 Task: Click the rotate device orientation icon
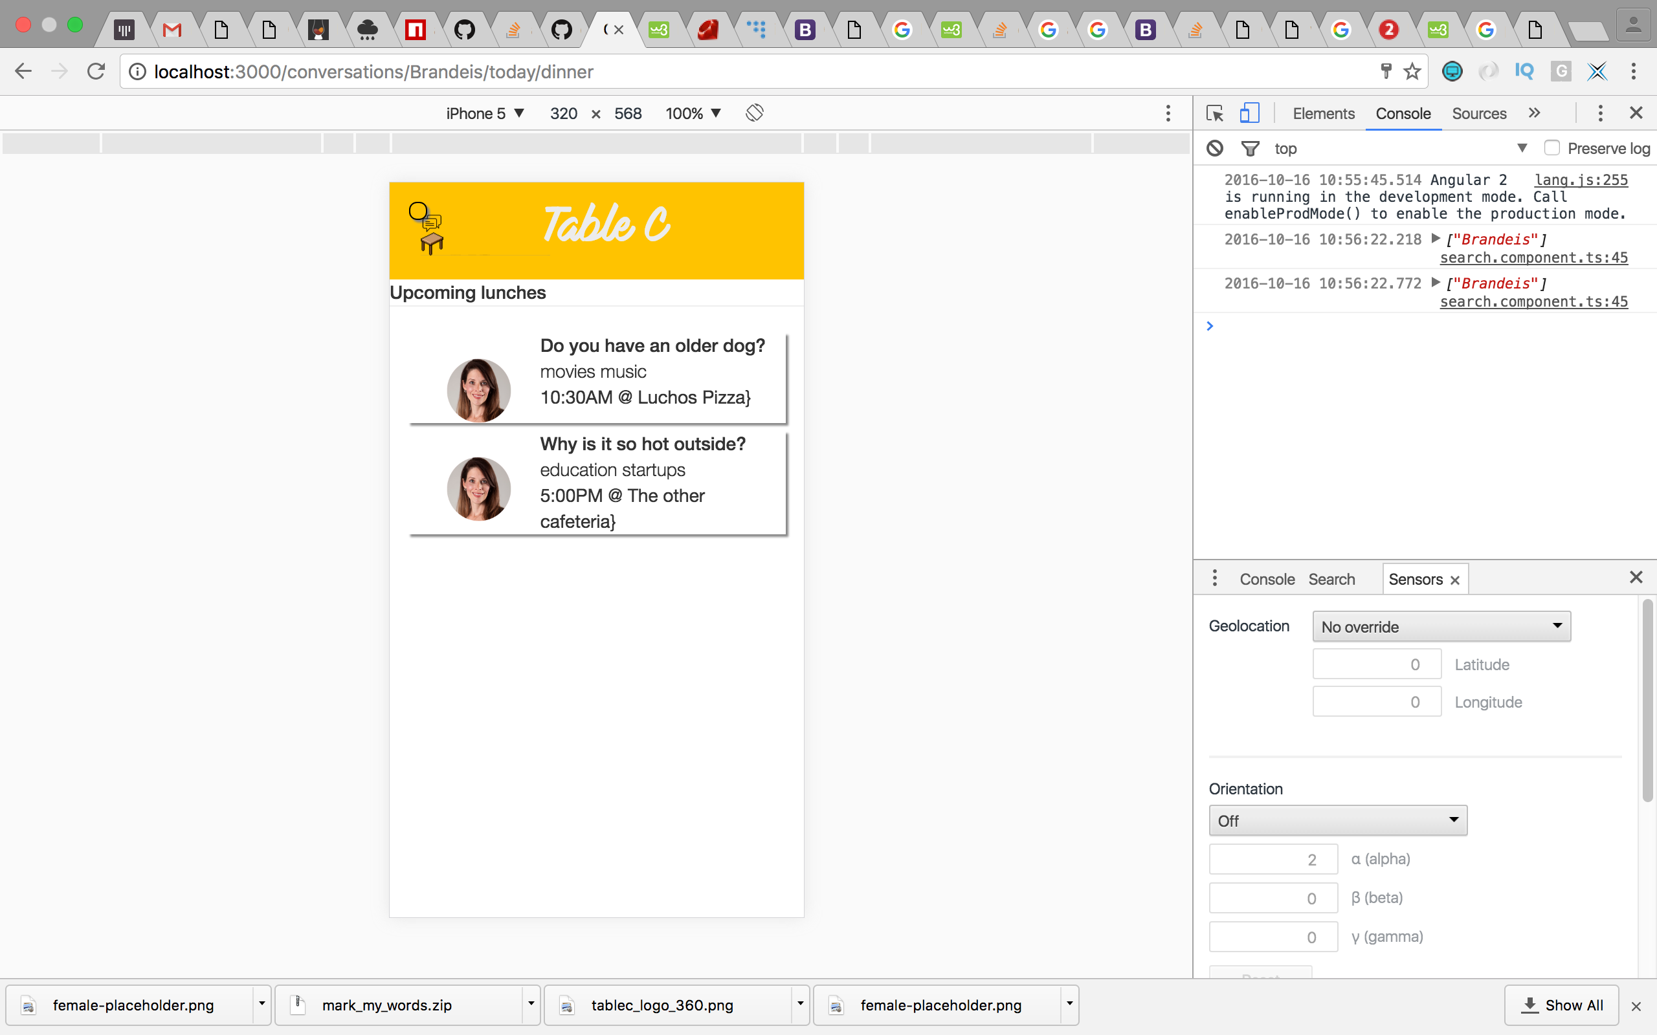pyautogui.click(x=754, y=113)
